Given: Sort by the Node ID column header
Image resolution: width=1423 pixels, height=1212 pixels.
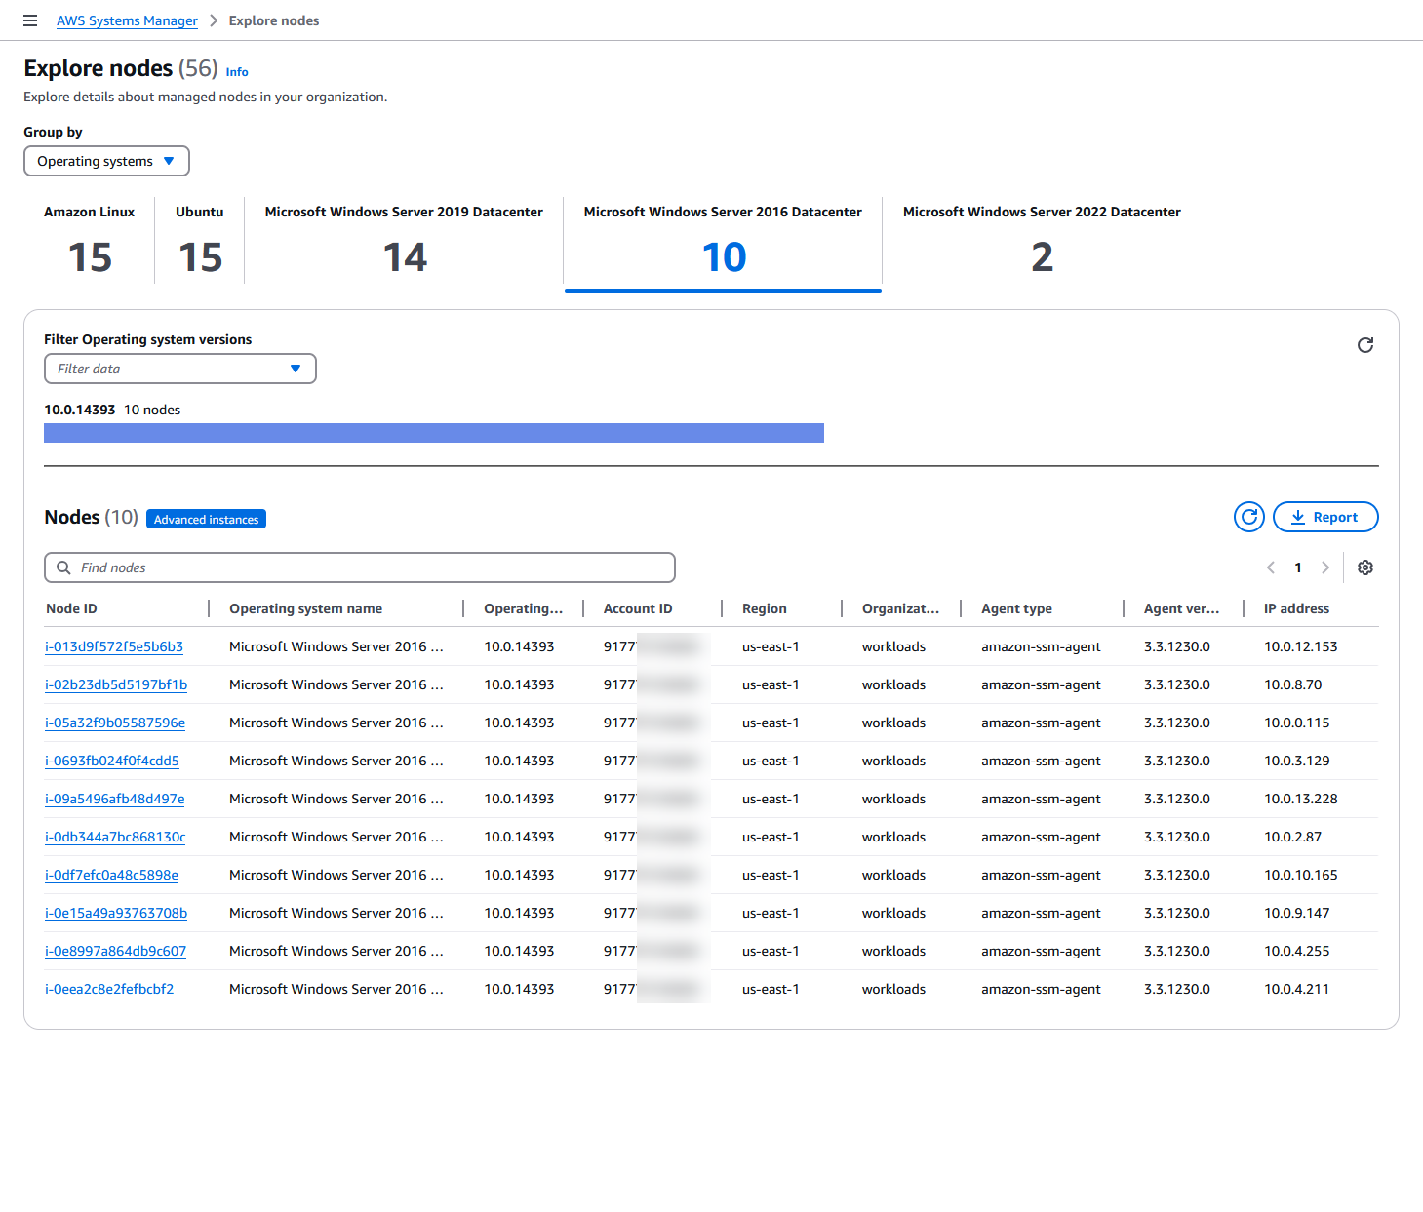Looking at the screenshot, I should point(71,608).
